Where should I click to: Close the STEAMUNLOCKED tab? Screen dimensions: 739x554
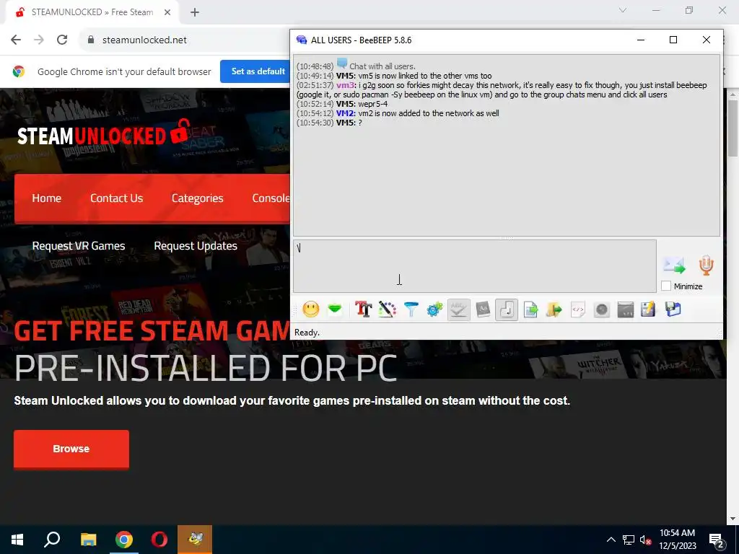(x=167, y=12)
